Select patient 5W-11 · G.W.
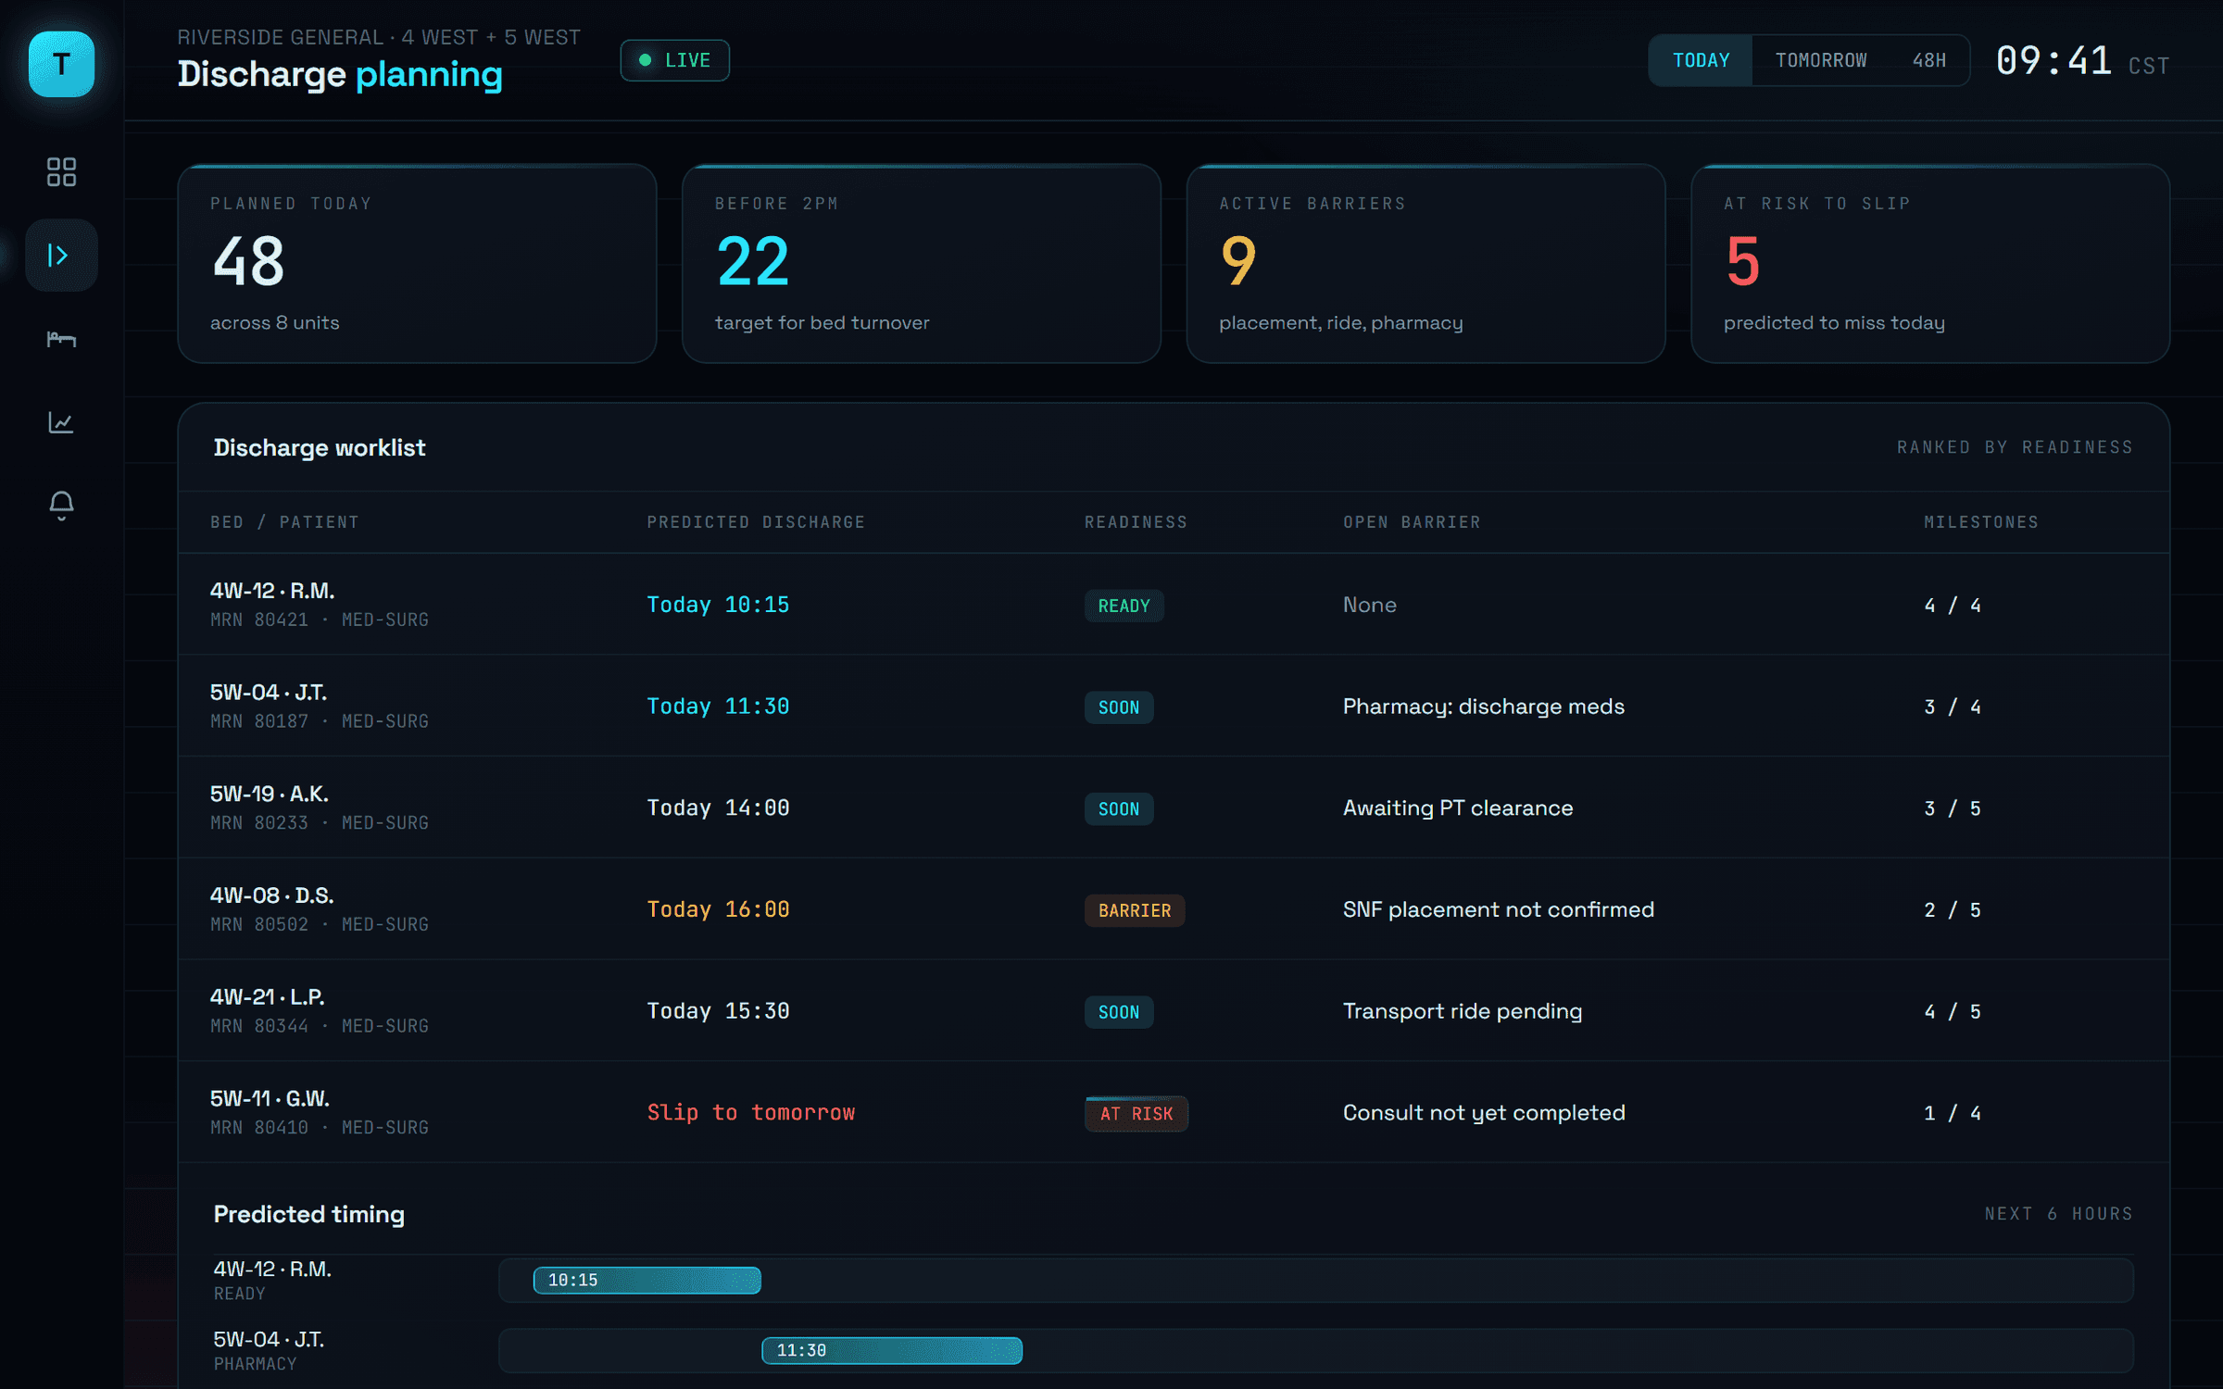This screenshot has height=1389, width=2223. [x=270, y=1099]
